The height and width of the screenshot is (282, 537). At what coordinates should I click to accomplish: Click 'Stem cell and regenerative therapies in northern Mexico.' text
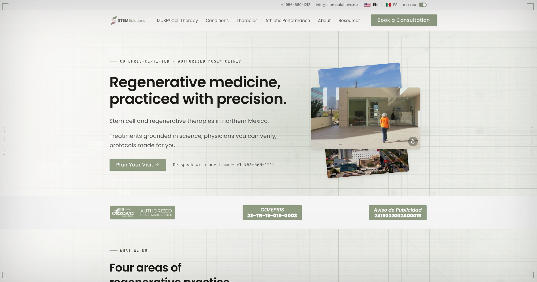coord(189,121)
